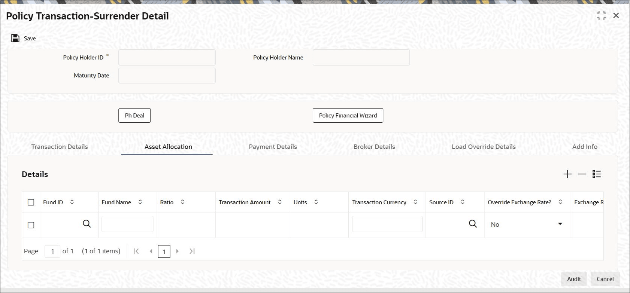Close the Policy Transaction-Surrender Detail dialog
The image size is (630, 293).
[x=616, y=15]
